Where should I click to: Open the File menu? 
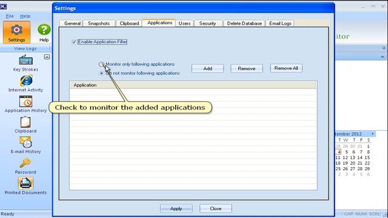[10, 16]
